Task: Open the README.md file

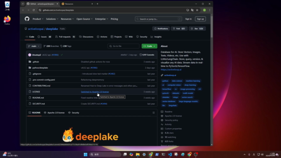Action: point(38,98)
